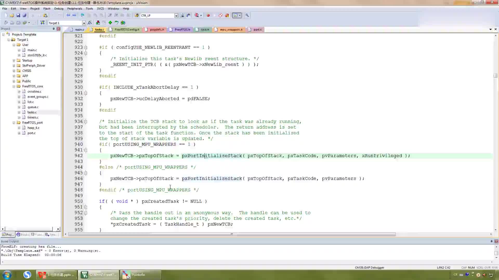Show the Books panel tab
Viewport: 499px width, 280px height.
tap(23, 235)
